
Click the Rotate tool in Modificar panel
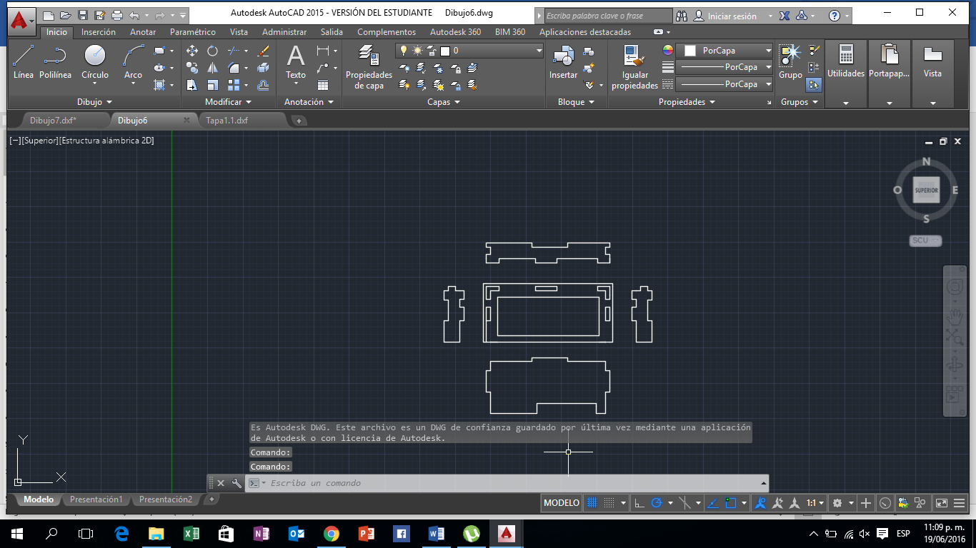tap(212, 51)
